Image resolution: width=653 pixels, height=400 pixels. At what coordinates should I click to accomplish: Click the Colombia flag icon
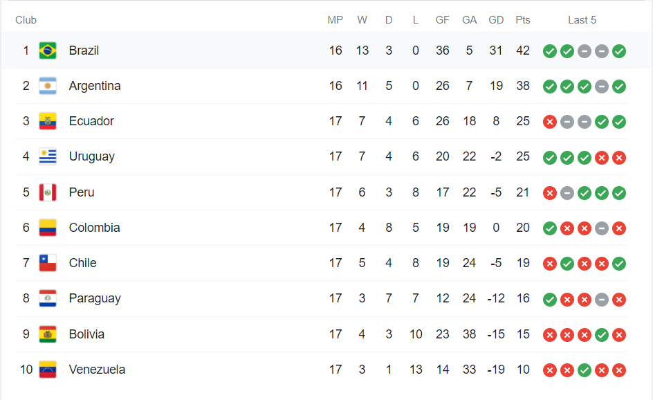(48, 228)
